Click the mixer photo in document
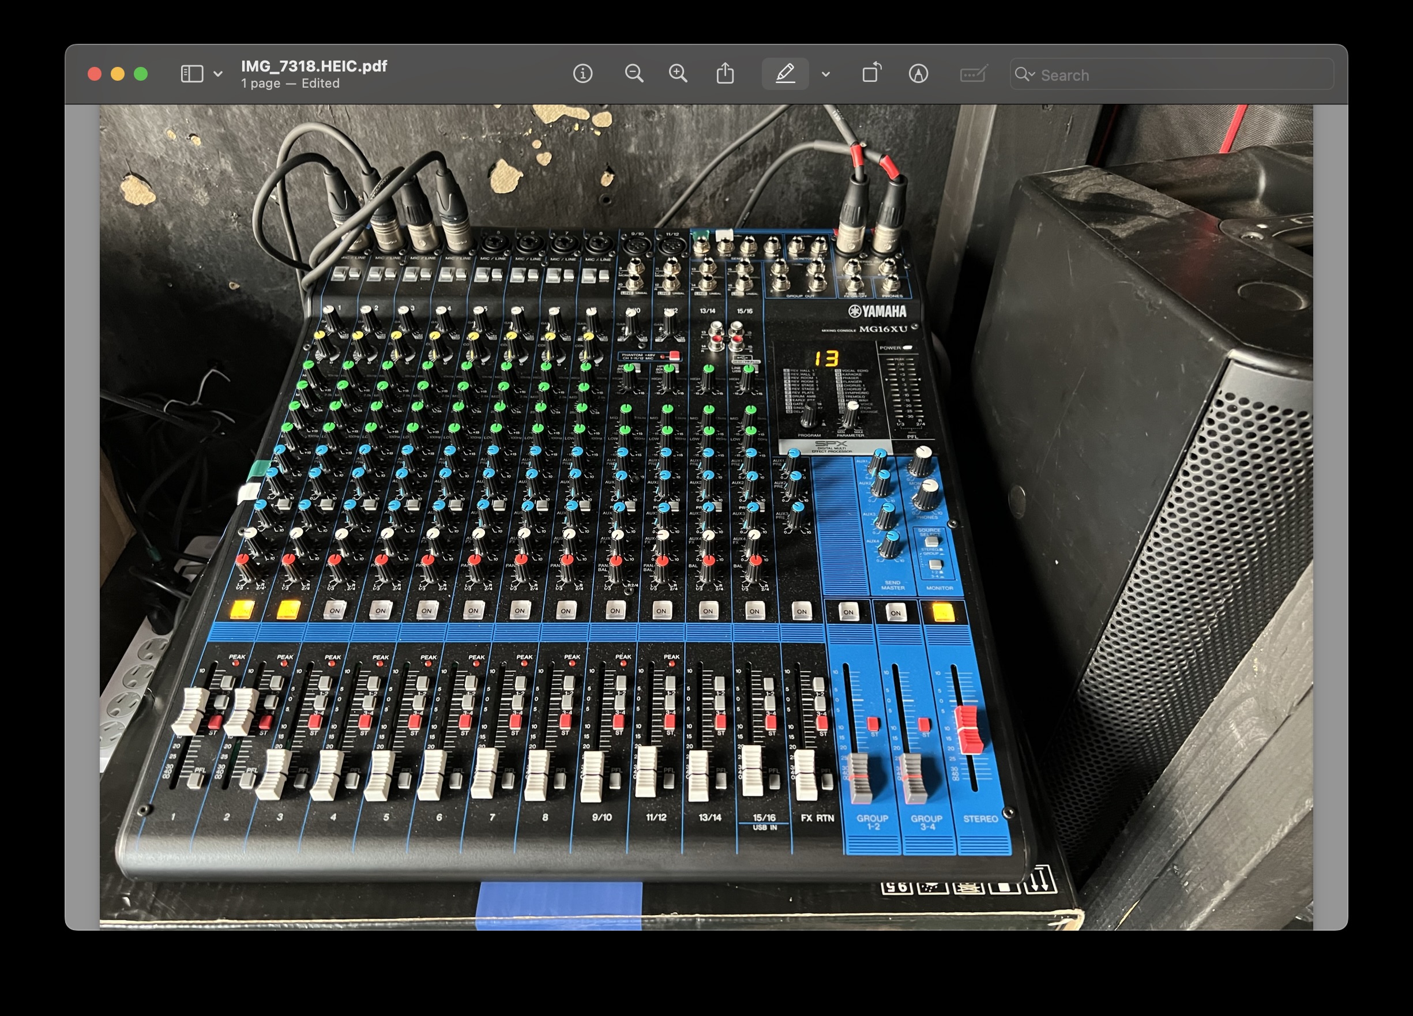Image resolution: width=1413 pixels, height=1016 pixels. tap(706, 517)
